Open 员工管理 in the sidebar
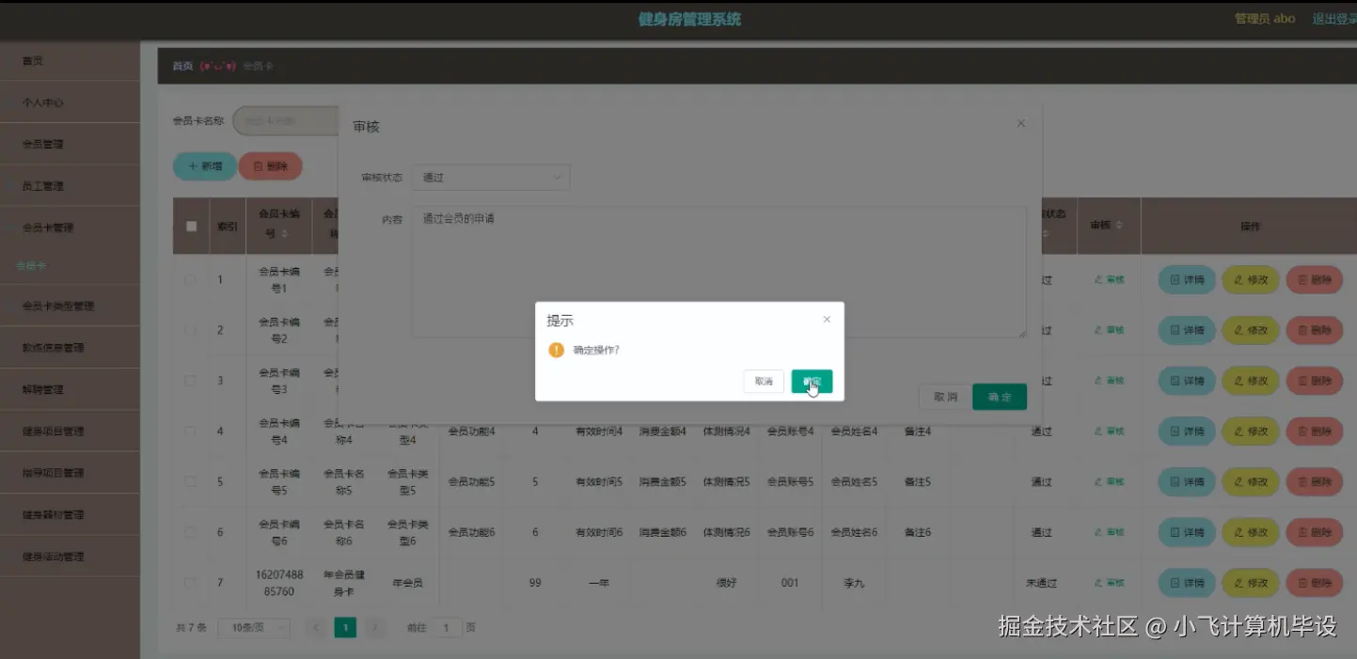This screenshot has height=659, width=1357. click(70, 186)
